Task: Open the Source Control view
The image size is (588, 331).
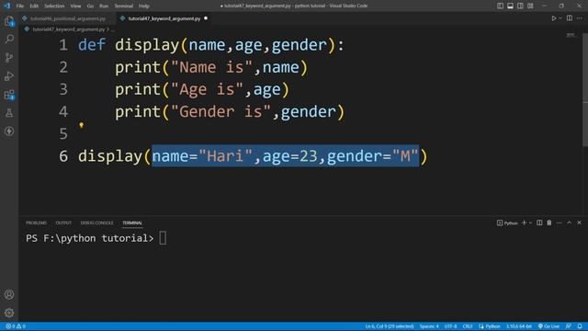Action: click(9, 57)
